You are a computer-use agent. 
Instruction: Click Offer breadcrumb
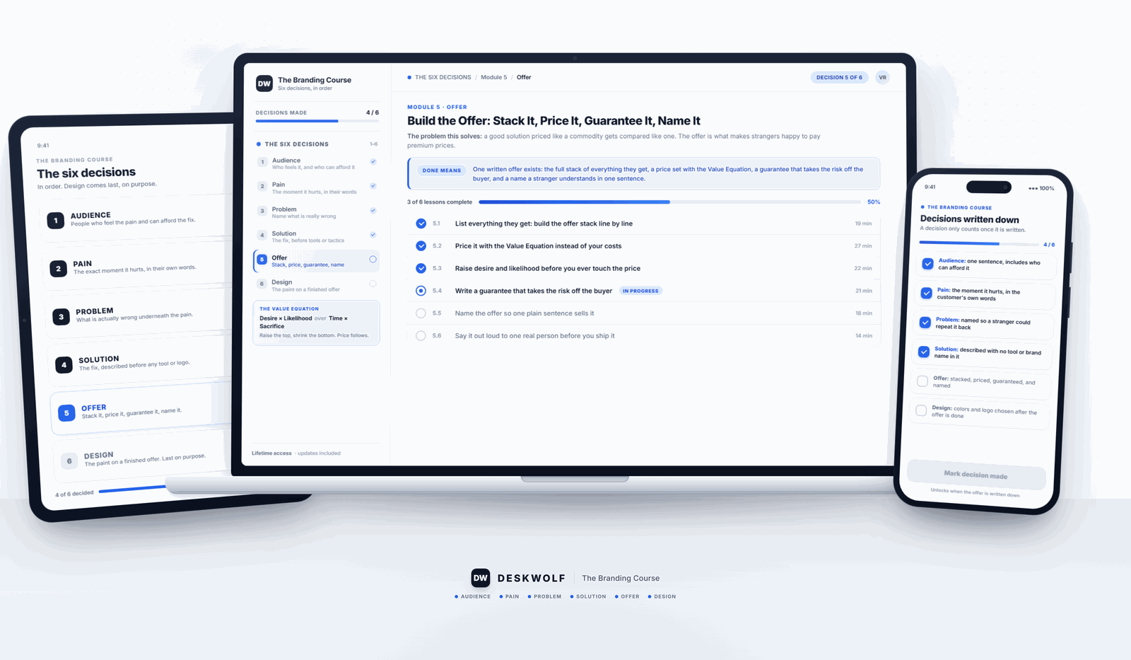[524, 77]
